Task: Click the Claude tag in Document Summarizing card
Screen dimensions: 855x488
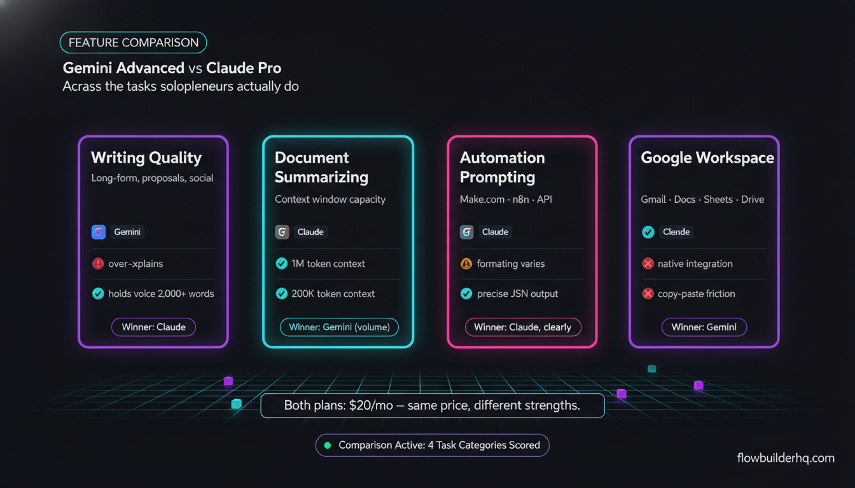Action: [310, 232]
